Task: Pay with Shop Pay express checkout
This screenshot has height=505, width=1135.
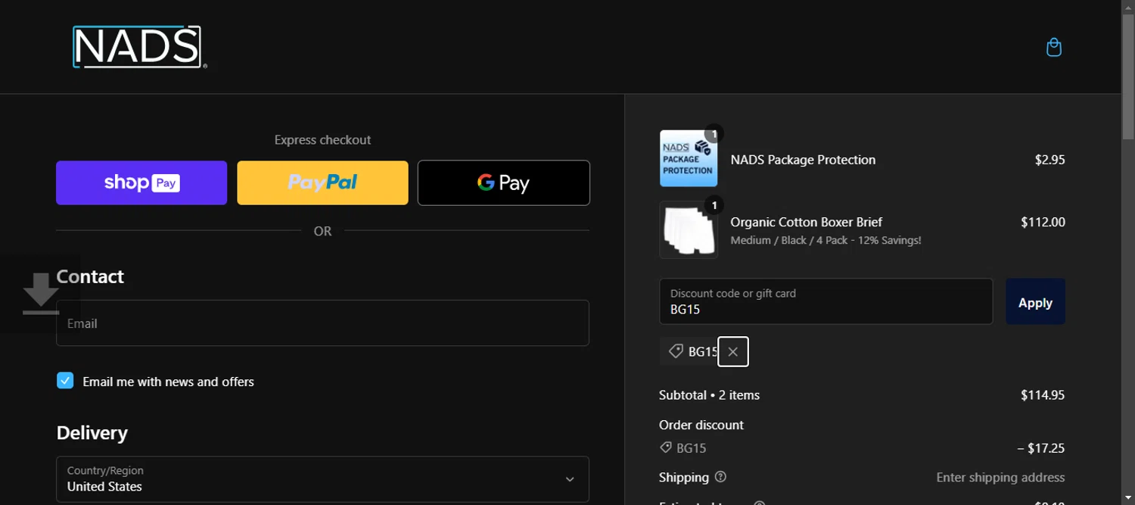Action: pos(141,182)
